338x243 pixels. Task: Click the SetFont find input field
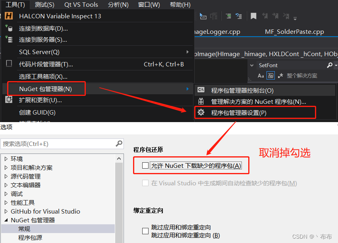292,65
